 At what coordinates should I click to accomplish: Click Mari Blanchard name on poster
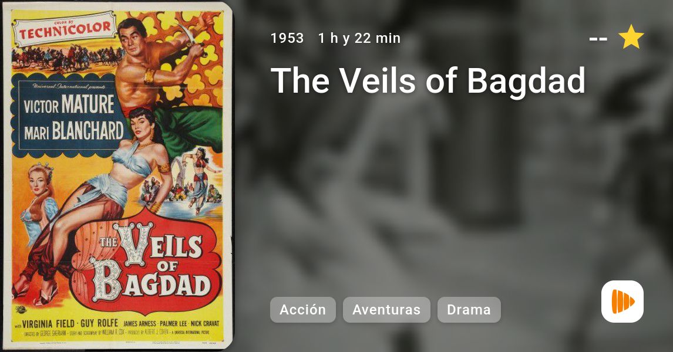pyautogui.click(x=73, y=130)
